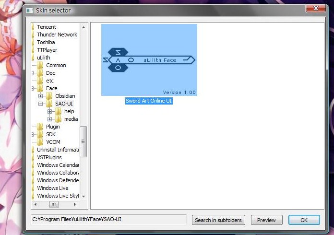
Task: Expand the media folder node
Action: coord(49,119)
